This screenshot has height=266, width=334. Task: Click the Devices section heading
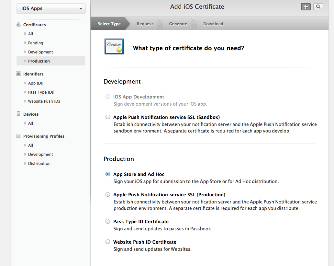31,114
